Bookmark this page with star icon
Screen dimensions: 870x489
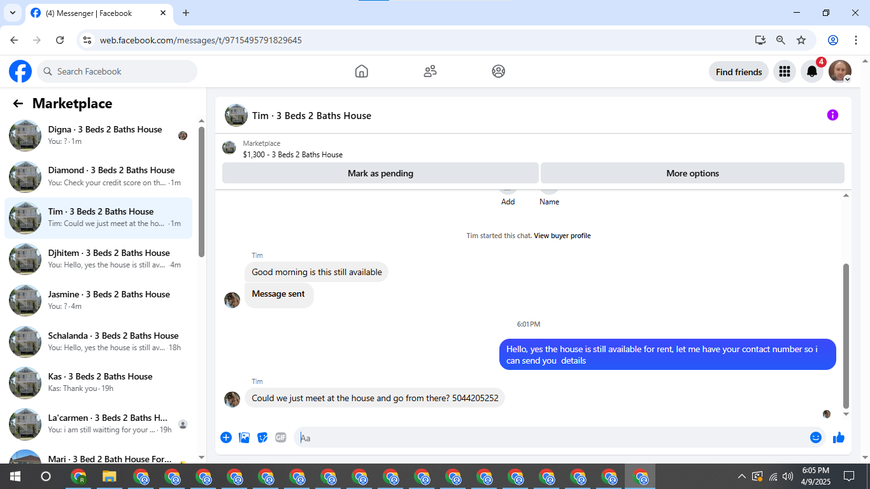pos(801,40)
